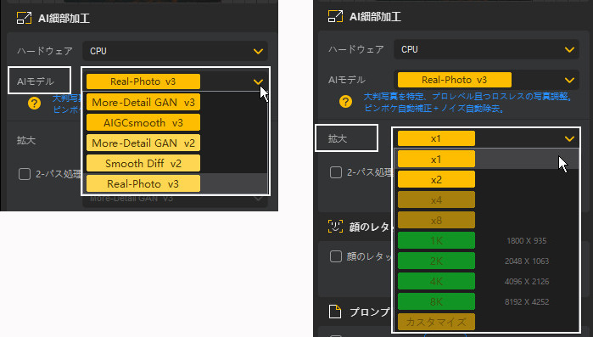Screen dimensions: 593x337
Task: Click the 顔のレタッチ face icon
Action: [x=335, y=226]
